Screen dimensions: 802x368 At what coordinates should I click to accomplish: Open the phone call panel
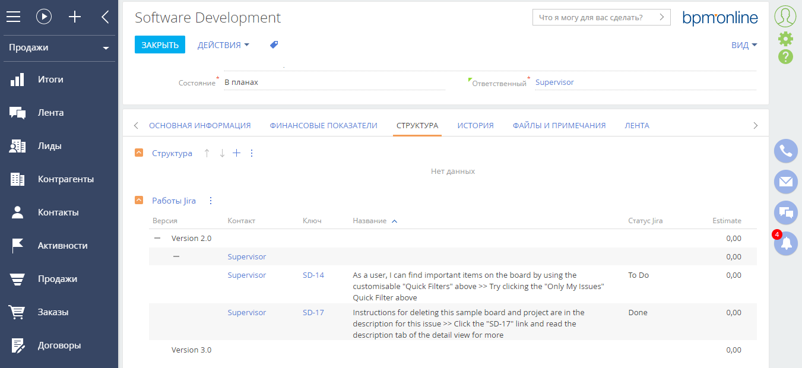pyautogui.click(x=786, y=151)
